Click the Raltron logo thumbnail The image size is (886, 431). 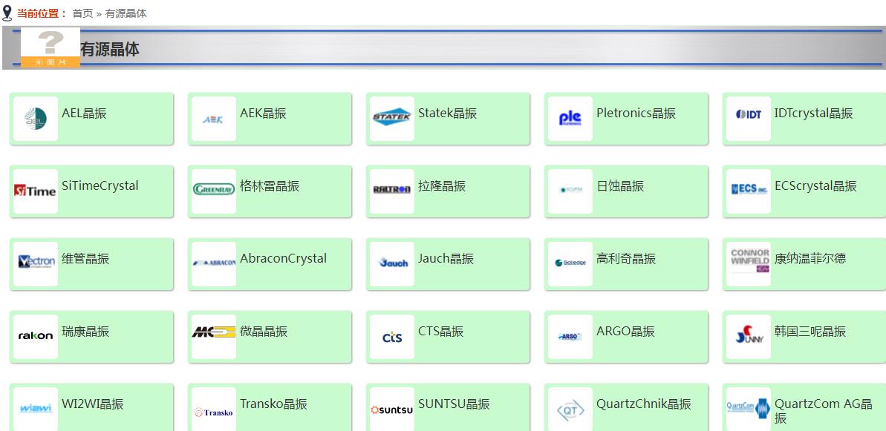click(391, 191)
